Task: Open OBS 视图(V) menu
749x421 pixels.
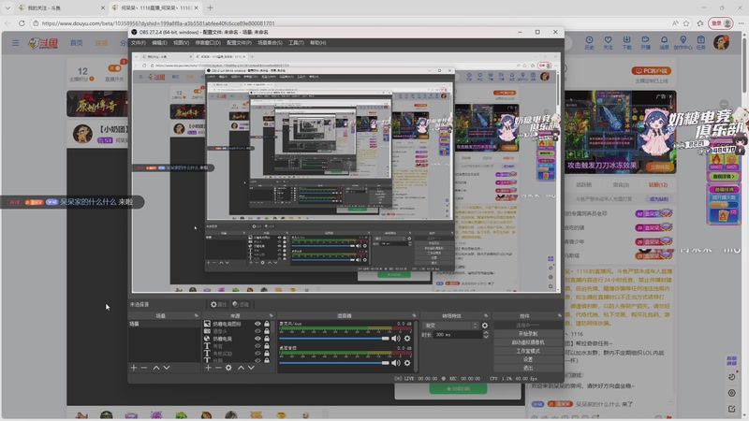Action: [x=181, y=43]
